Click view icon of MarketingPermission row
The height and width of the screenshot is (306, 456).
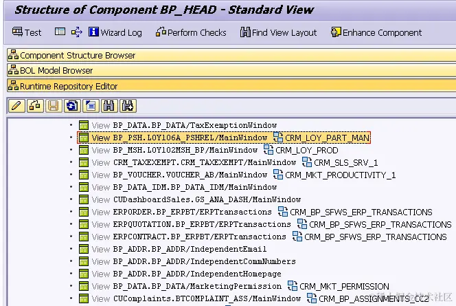(84, 286)
